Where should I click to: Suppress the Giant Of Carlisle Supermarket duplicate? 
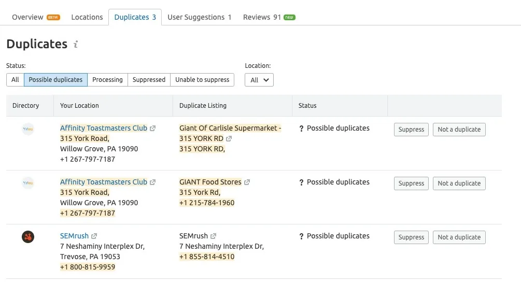click(x=411, y=130)
